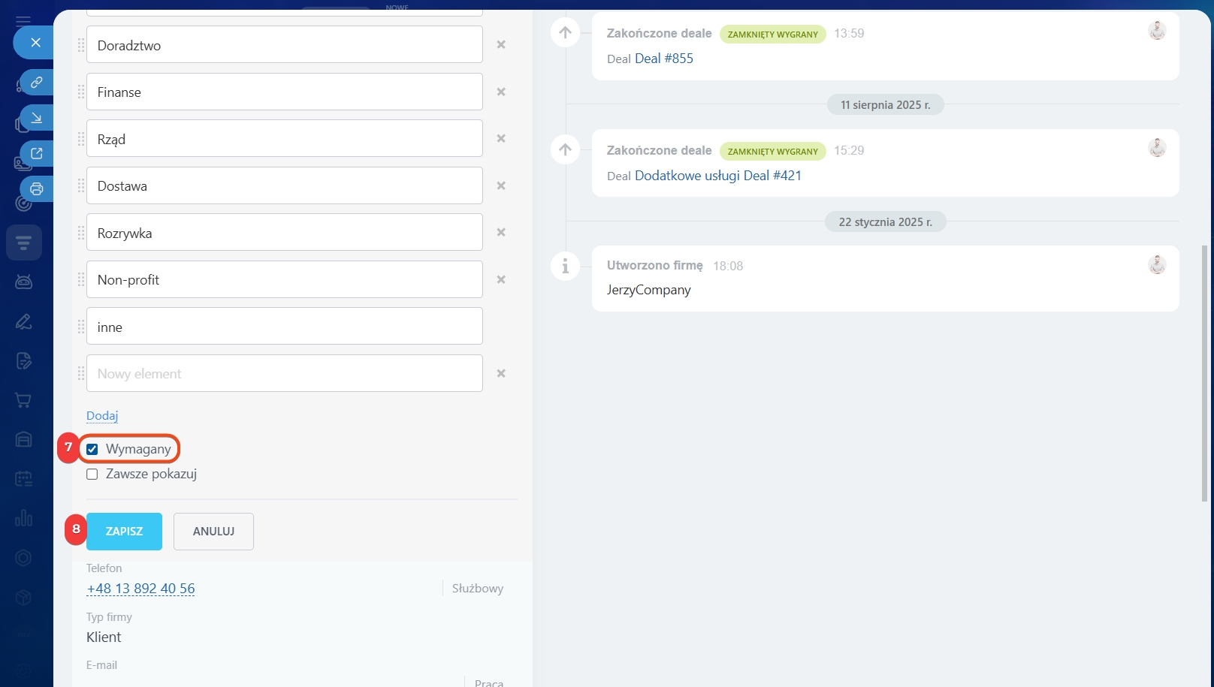Collapse the panel with the down-arrow icon
This screenshot has width=1214, height=687.
tap(36, 118)
